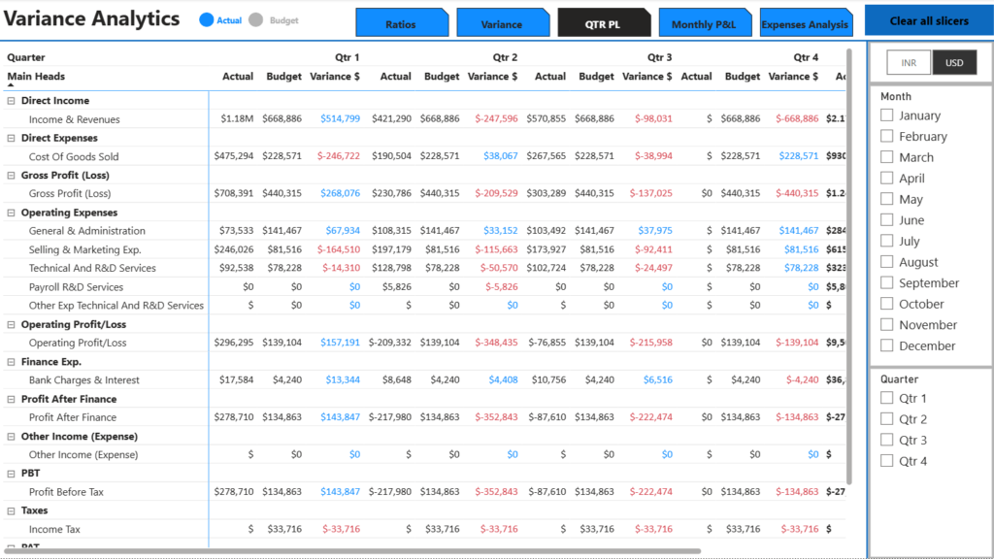Collapse the Direct Income row group

click(12, 101)
